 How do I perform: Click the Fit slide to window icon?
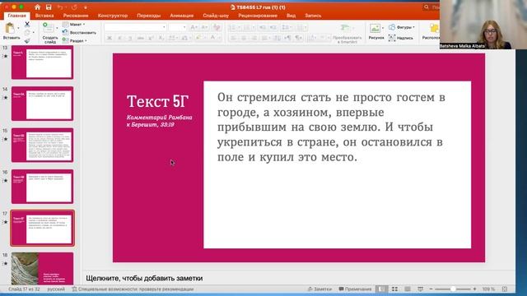(505, 289)
